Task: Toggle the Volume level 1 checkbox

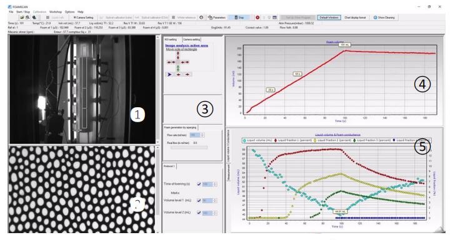Action: (x=199, y=201)
